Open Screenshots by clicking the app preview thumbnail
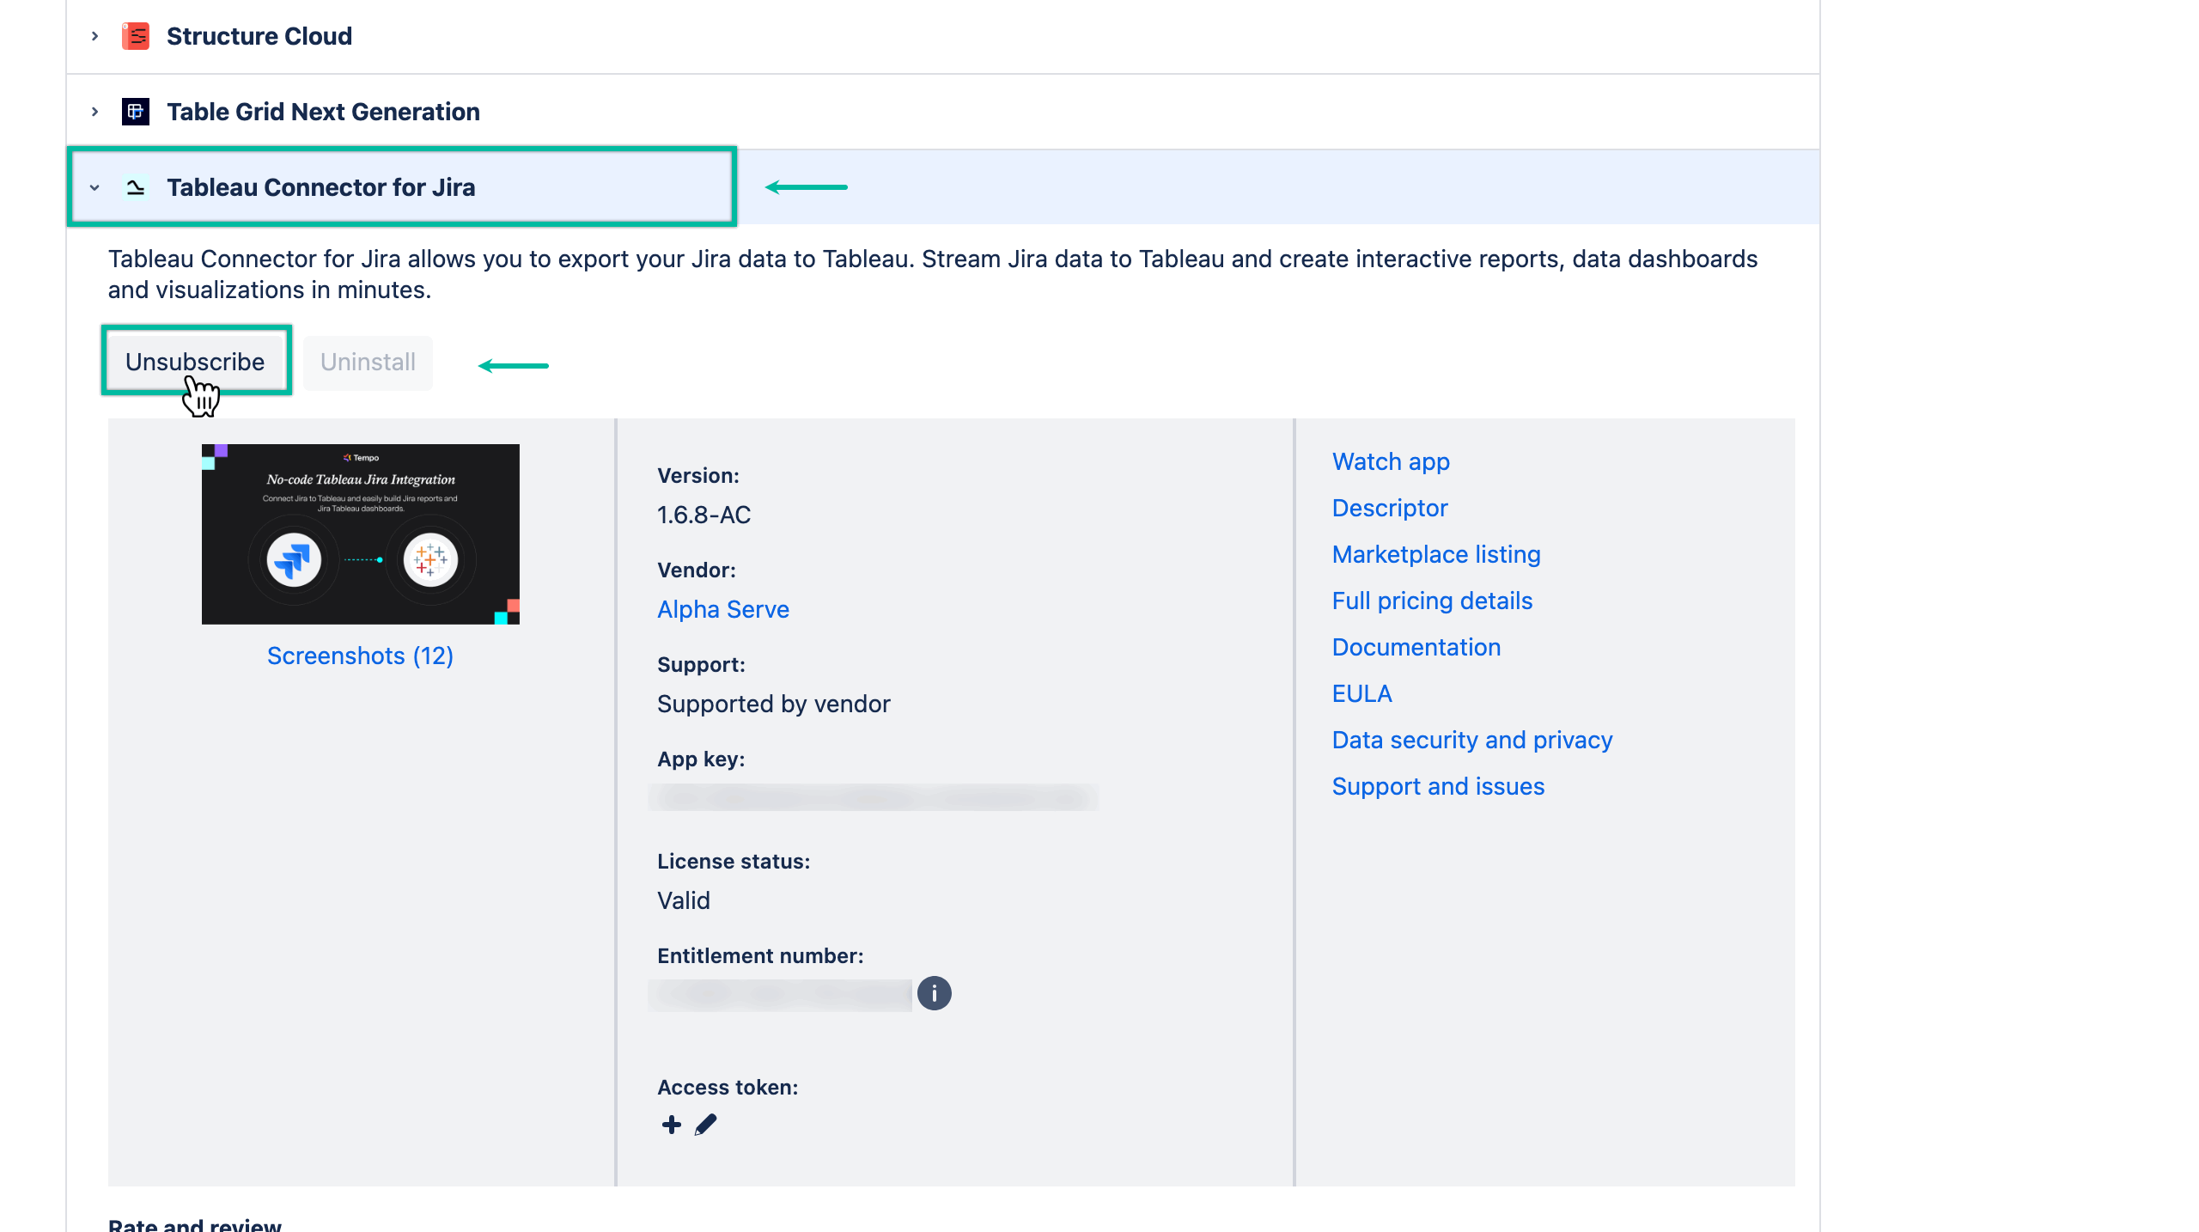 360,534
